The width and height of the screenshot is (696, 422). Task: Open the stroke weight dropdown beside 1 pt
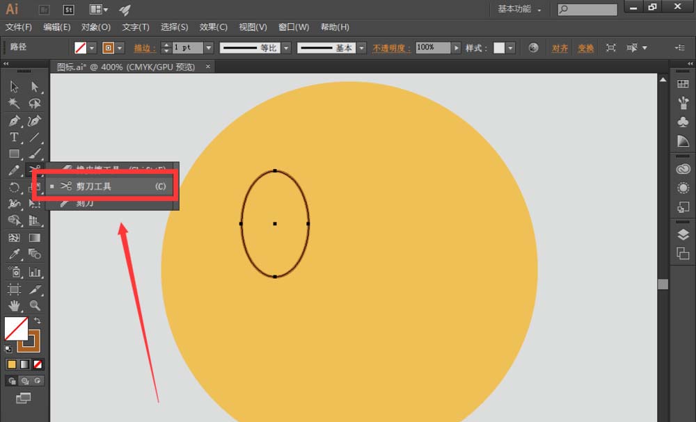pos(209,47)
